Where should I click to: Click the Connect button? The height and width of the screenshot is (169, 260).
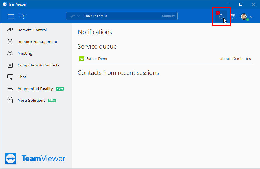(168, 16)
